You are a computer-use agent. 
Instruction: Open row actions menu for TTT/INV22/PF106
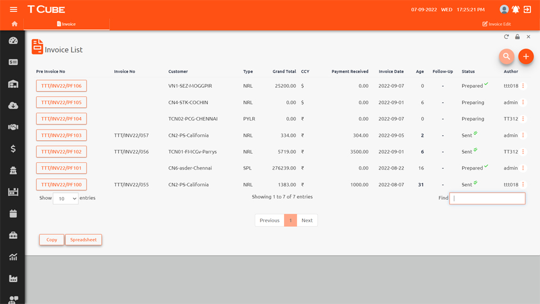click(523, 86)
